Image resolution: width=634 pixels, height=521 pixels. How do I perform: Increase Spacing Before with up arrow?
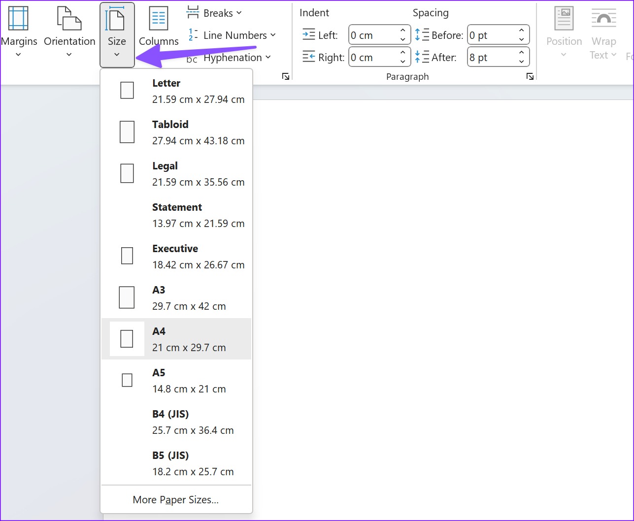(522, 31)
